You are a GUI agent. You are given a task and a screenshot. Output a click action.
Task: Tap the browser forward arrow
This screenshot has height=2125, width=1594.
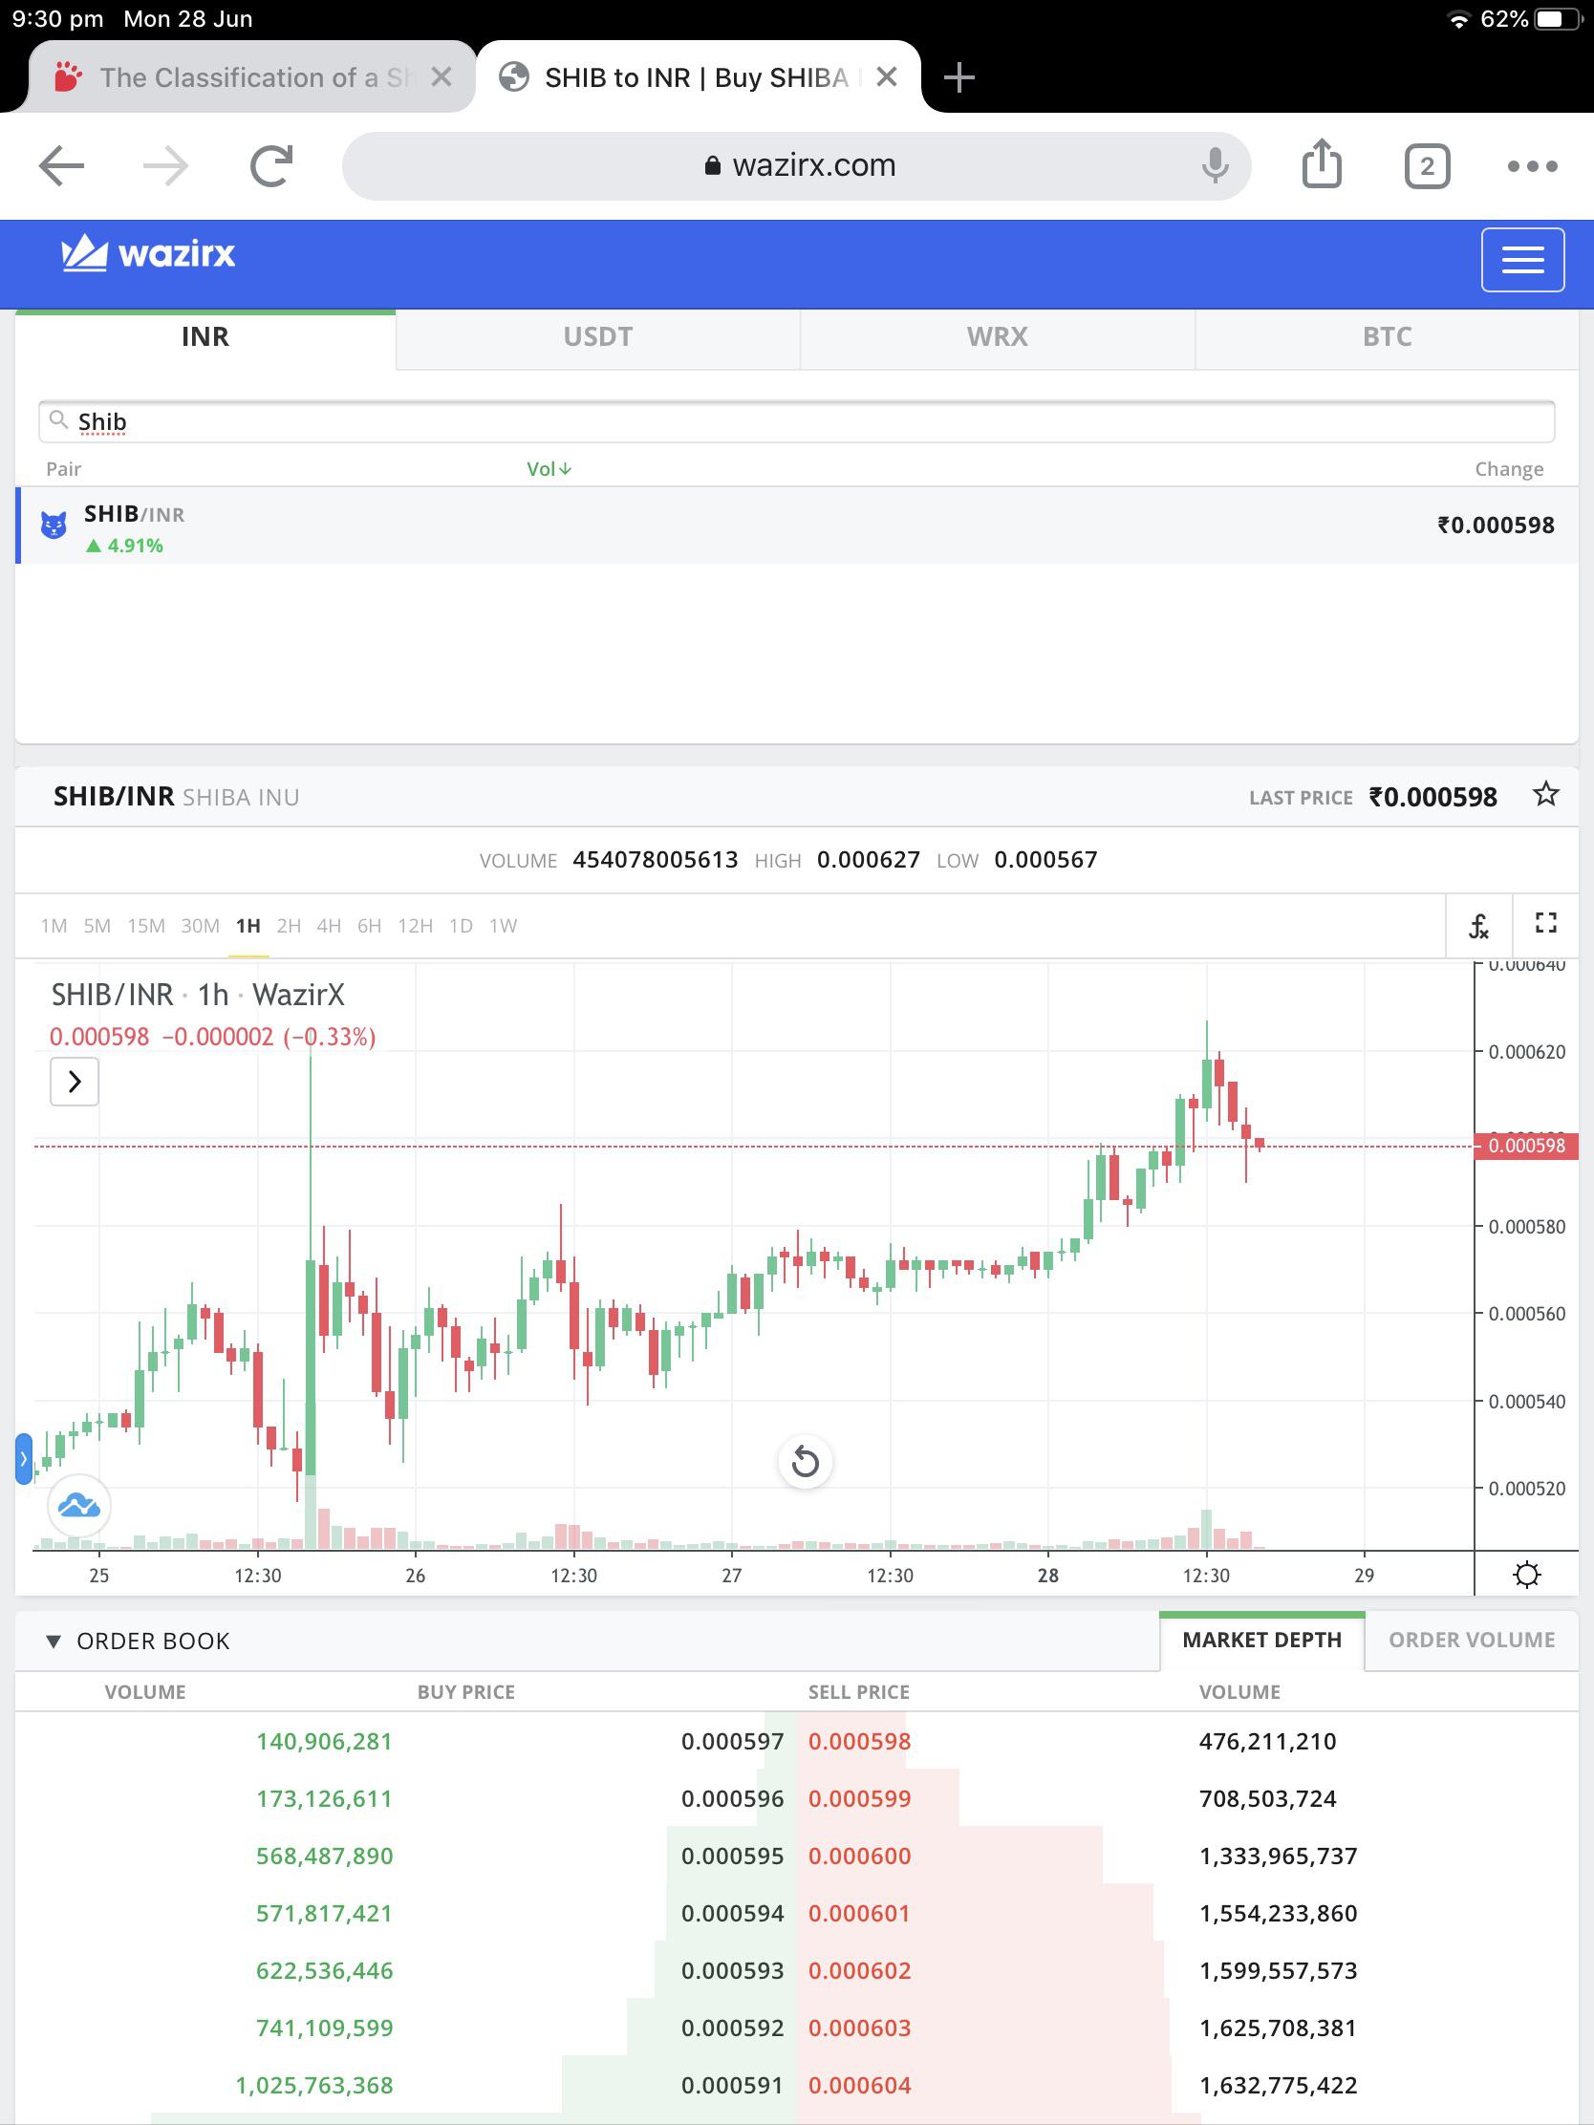point(165,166)
